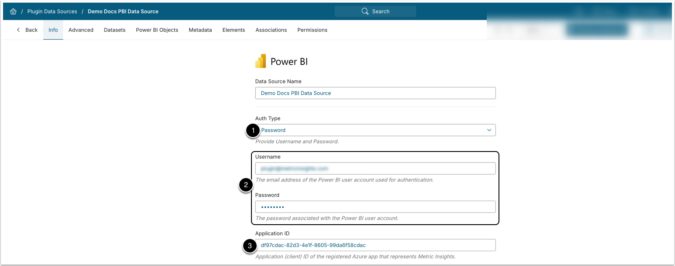This screenshot has height=266, width=675.
Task: Navigate to Plugin Data Sources breadcrumb
Action: tap(52, 11)
